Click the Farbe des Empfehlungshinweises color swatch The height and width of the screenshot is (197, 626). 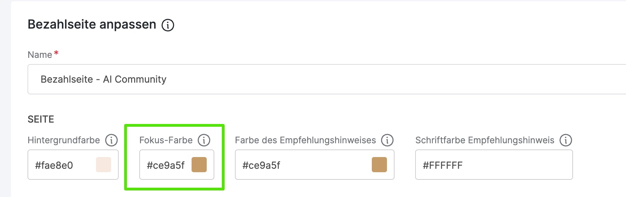point(379,165)
